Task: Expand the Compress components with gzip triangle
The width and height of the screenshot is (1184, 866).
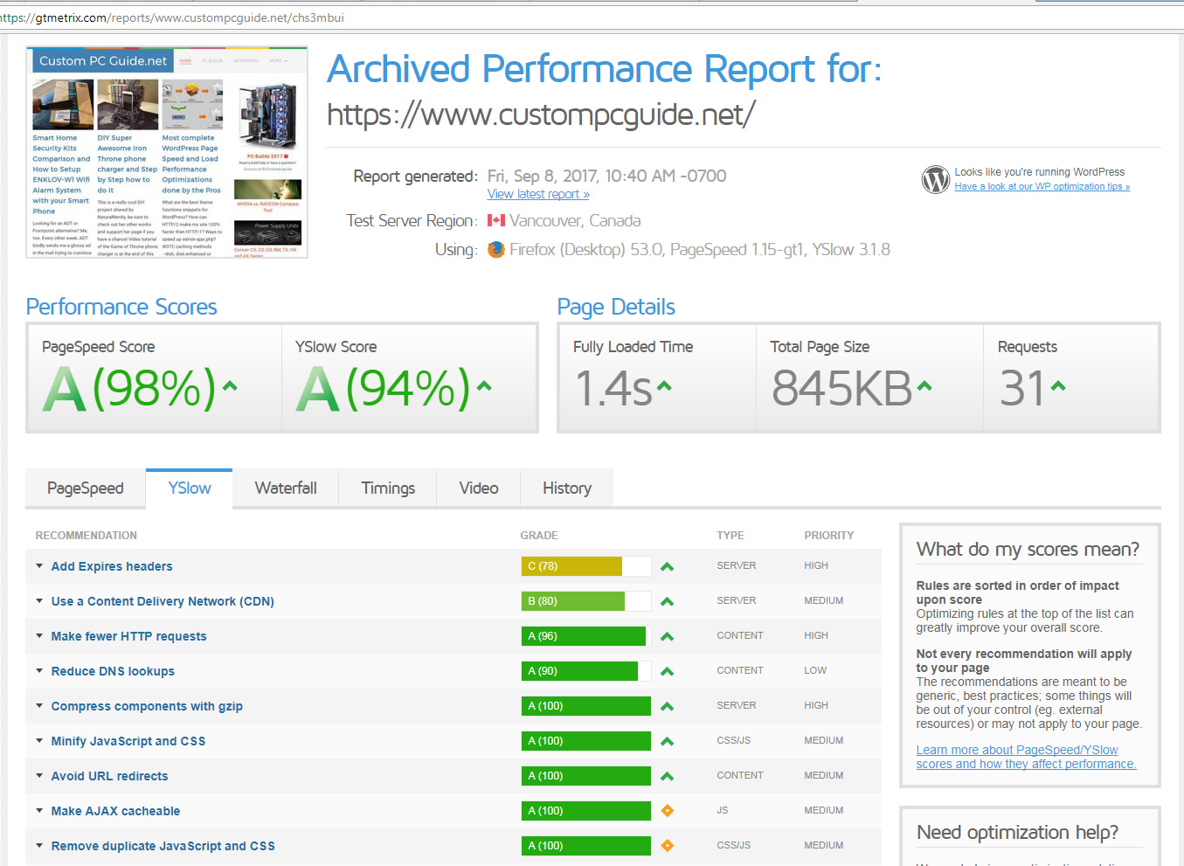Action: (x=39, y=706)
